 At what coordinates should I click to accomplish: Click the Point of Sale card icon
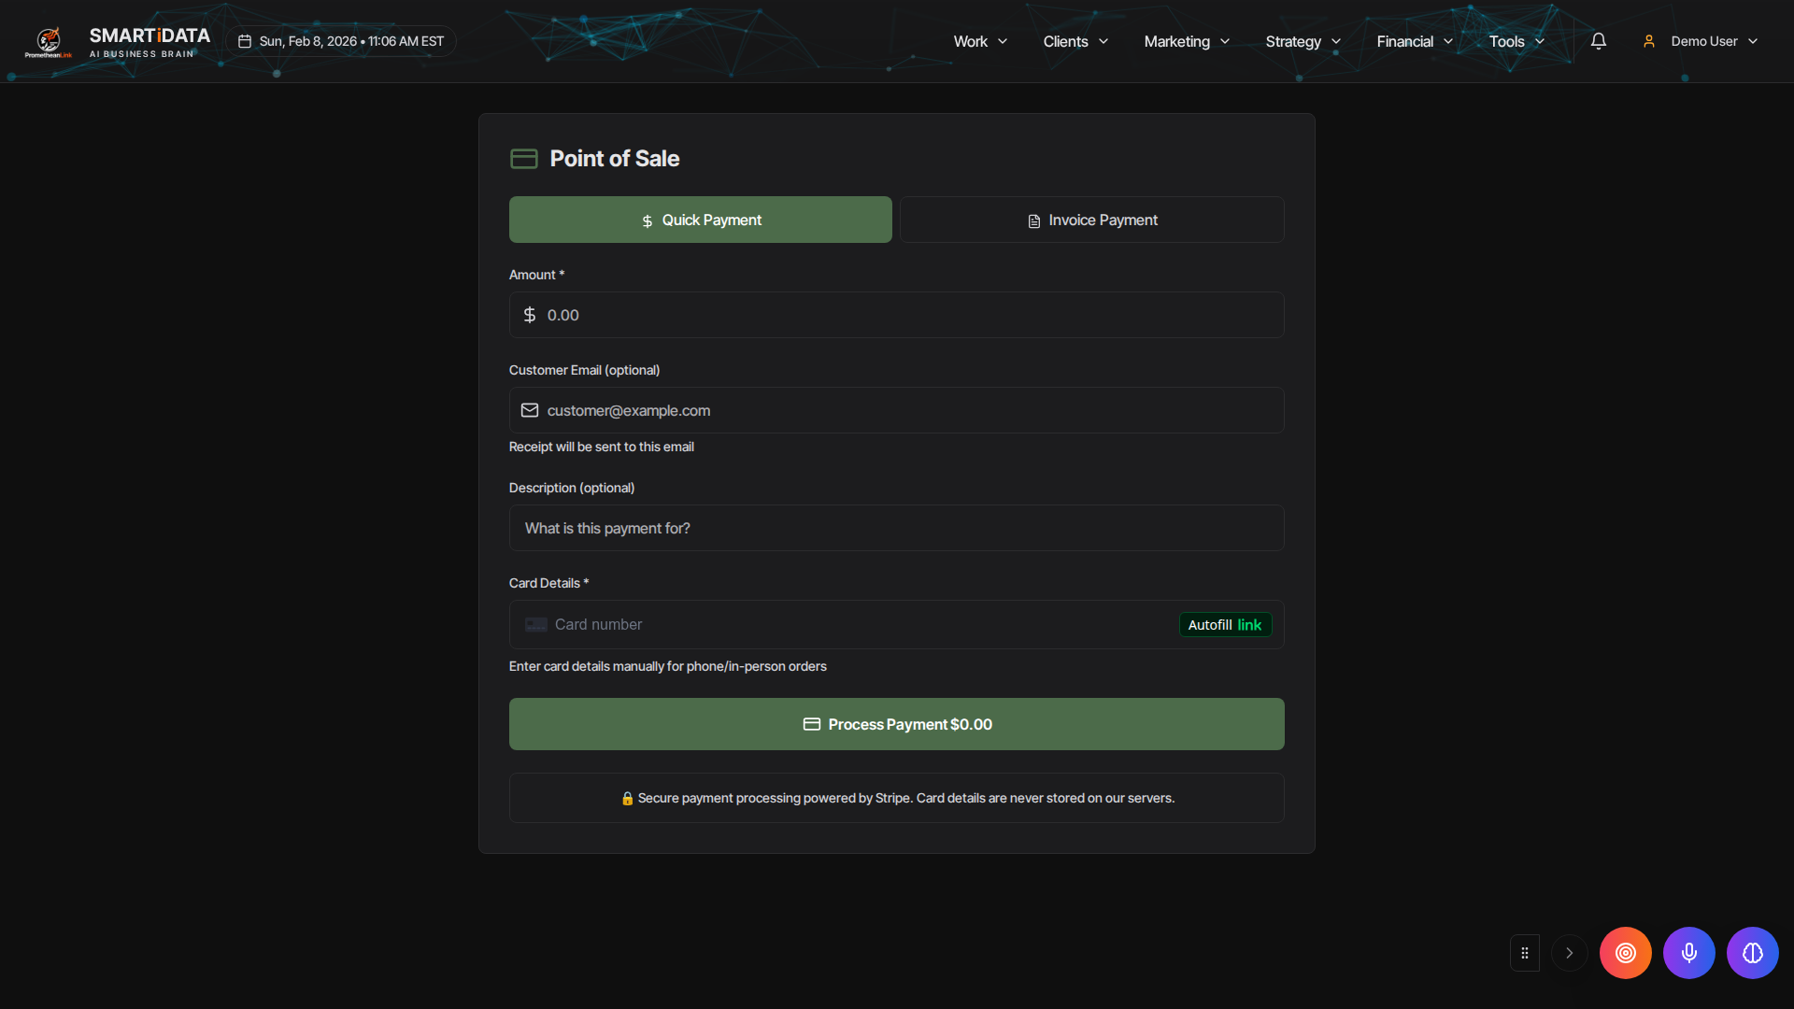tap(523, 159)
